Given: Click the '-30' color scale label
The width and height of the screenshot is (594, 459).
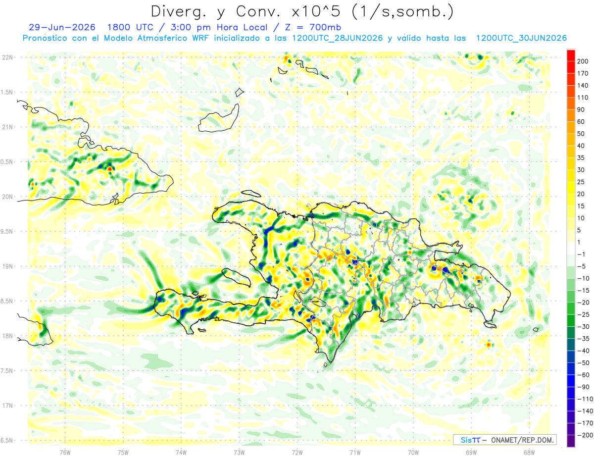Looking at the screenshot, I should (583, 327).
